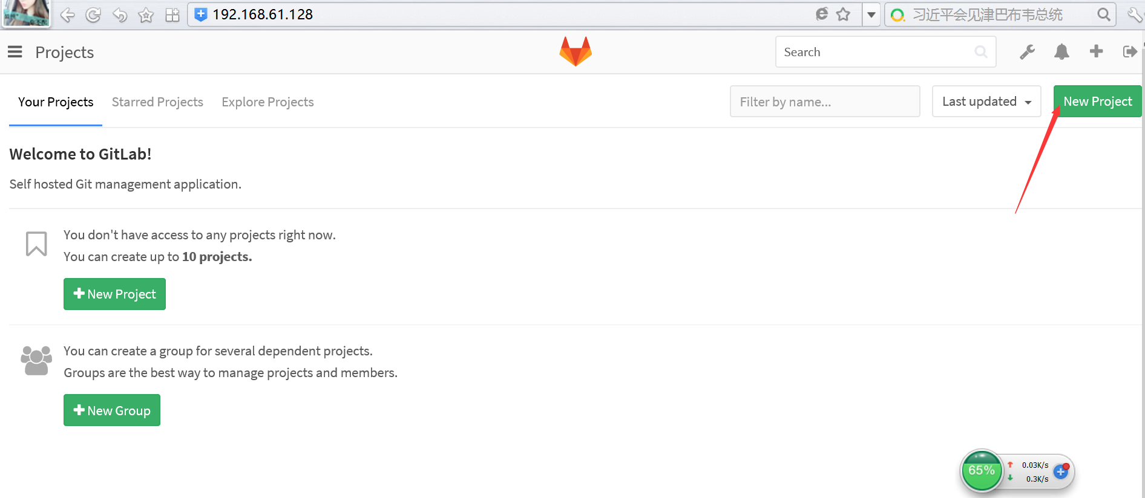
Task: Open the Admin Area wrench icon
Action: (x=1027, y=52)
